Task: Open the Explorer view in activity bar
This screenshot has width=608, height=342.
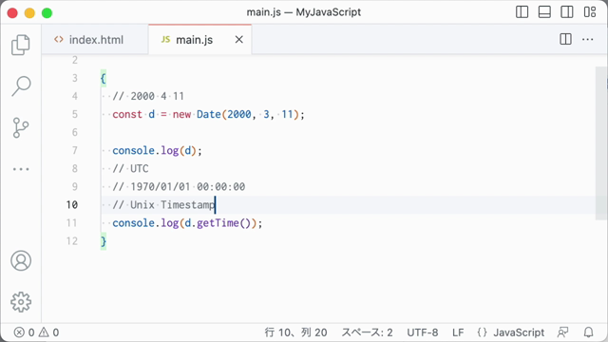Action: (21, 45)
